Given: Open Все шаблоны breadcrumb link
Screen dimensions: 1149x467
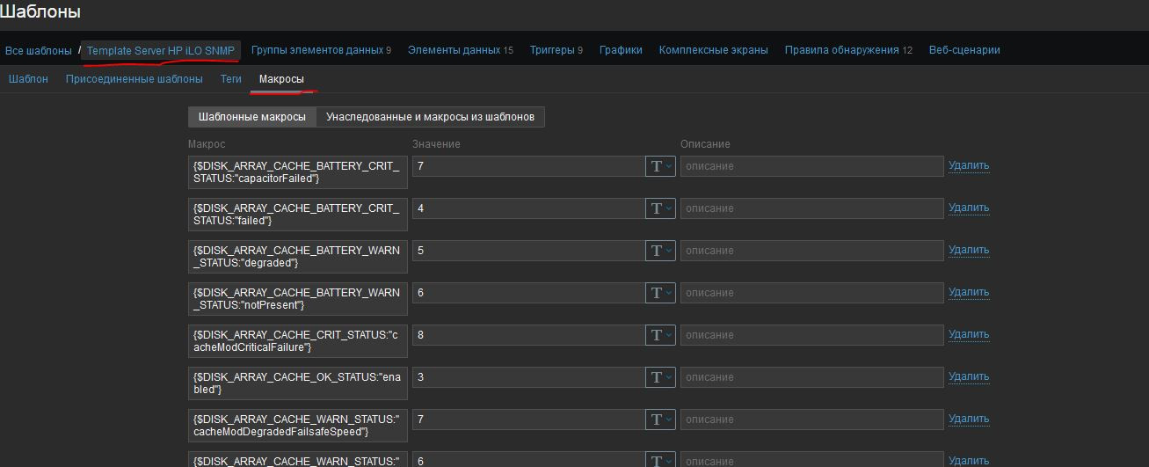Looking at the screenshot, I should pos(39,51).
